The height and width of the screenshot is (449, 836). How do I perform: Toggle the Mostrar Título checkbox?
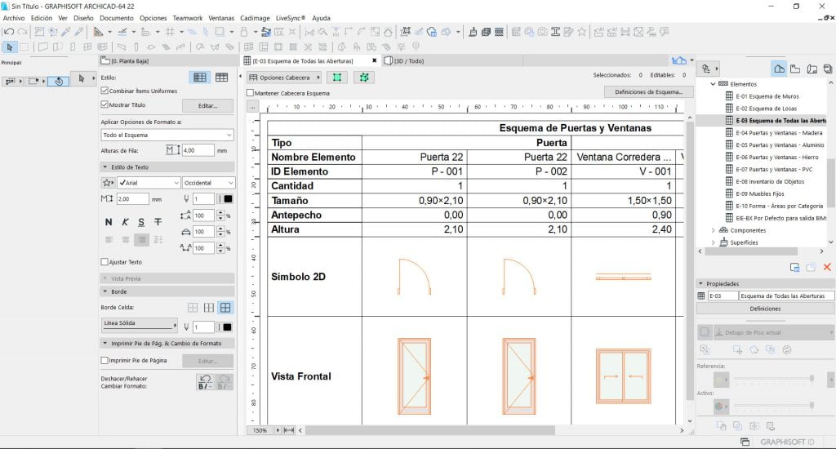(104, 105)
